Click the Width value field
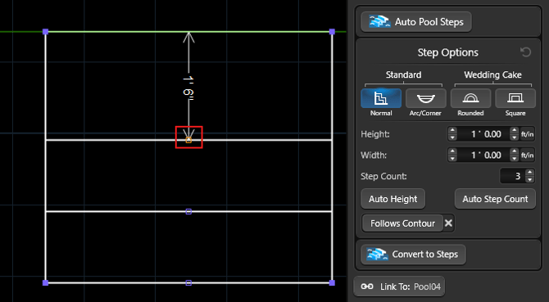Screen dimensions: 549x302 tap(483, 156)
